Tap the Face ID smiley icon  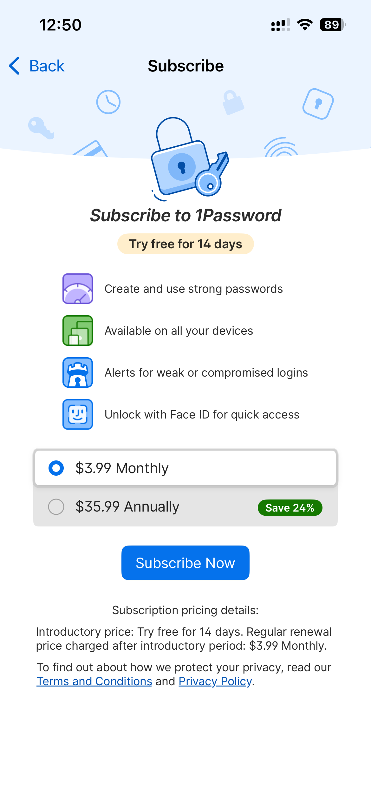[x=78, y=414]
